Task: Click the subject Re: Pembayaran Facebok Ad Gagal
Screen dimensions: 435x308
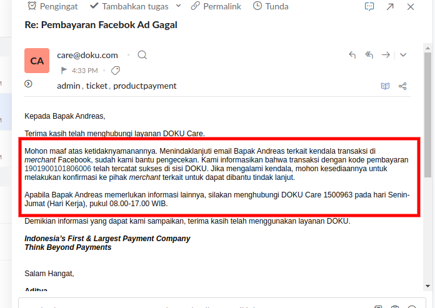Action: [x=101, y=25]
